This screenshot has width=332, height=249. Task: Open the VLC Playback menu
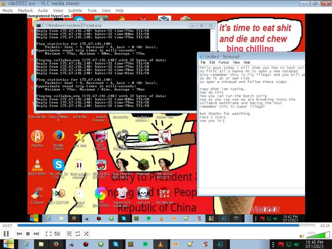coord(25,11)
